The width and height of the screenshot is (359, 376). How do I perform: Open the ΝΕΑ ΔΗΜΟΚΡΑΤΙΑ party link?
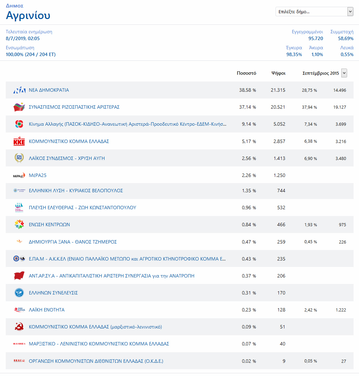point(49,90)
